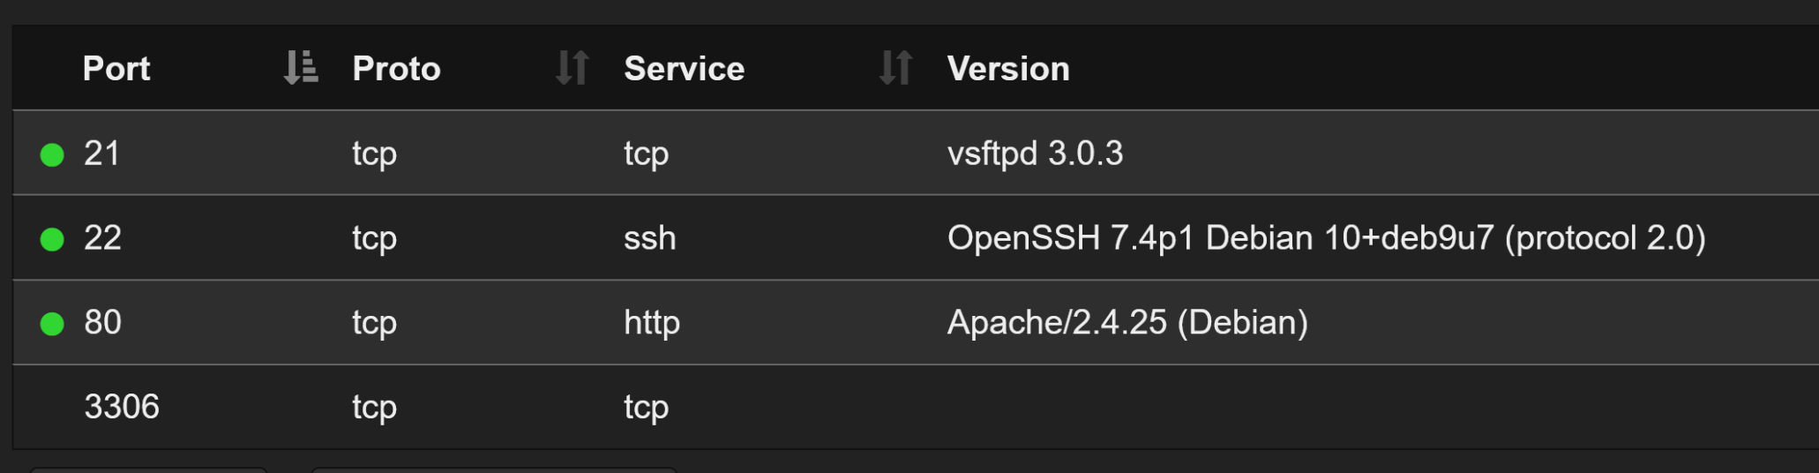This screenshot has width=1819, height=473.
Task: Click the Proto column header label
Action: tap(396, 69)
